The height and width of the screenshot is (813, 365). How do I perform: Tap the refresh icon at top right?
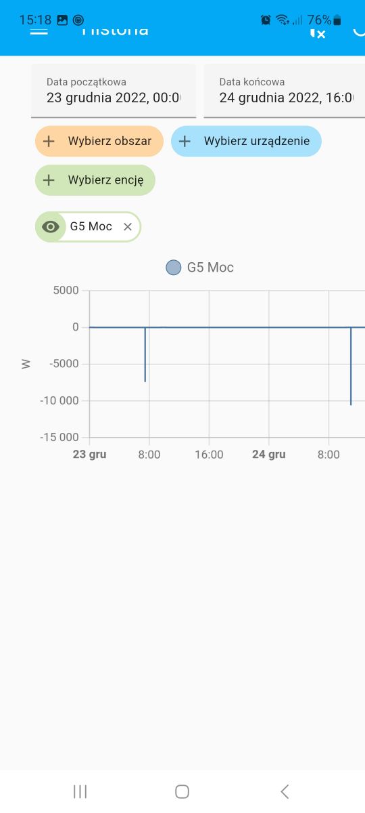click(359, 30)
